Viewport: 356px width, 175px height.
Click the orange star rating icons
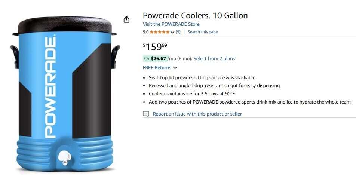(x=160, y=32)
